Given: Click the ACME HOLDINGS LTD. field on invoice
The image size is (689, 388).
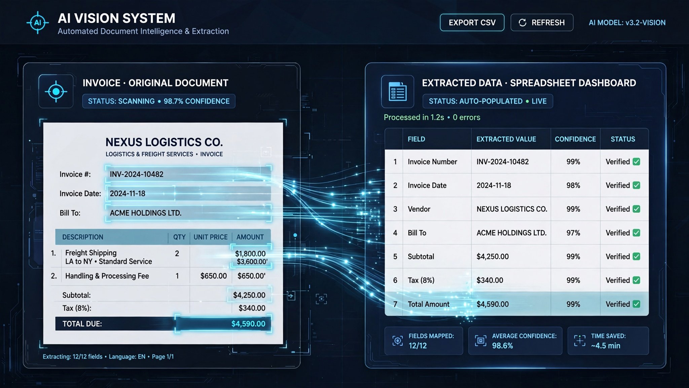Looking at the screenshot, I should 188,213.
